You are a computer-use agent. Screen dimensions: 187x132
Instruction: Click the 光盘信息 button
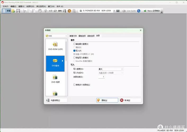tap(56, 100)
